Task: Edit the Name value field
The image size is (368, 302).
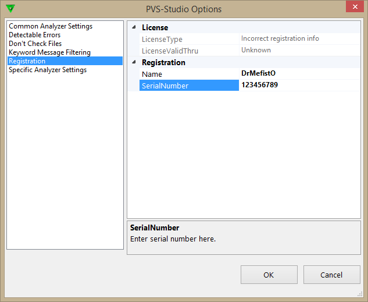Action: [299, 74]
